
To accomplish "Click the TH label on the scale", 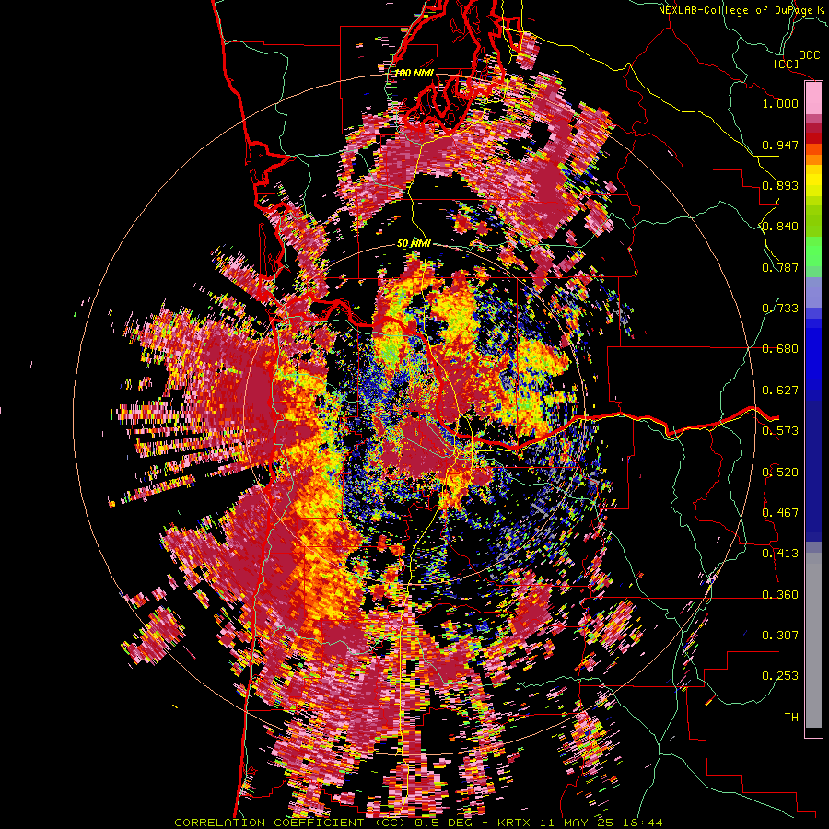I will [x=791, y=718].
